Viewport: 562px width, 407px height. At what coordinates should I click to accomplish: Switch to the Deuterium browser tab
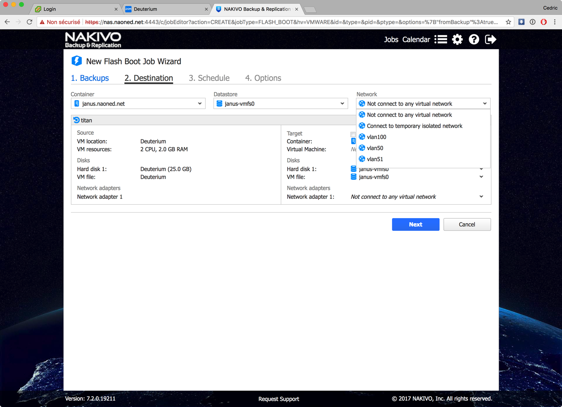point(166,9)
